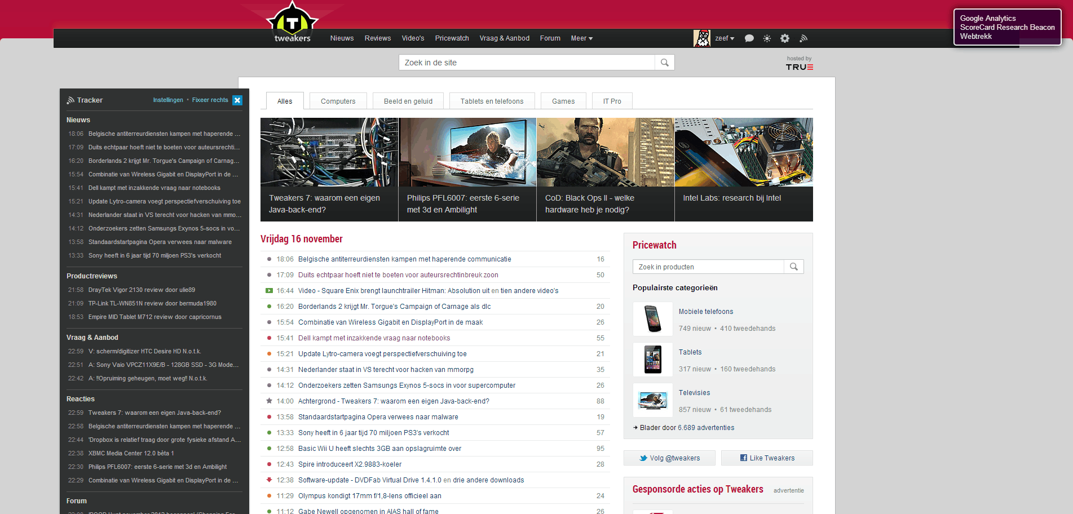This screenshot has width=1073, height=514.
Task: Click the site search magnifier button
Action: pos(665,63)
